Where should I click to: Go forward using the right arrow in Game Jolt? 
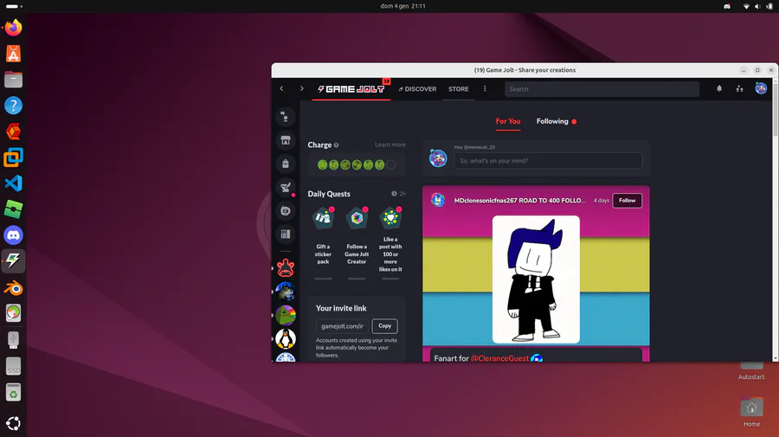point(301,88)
